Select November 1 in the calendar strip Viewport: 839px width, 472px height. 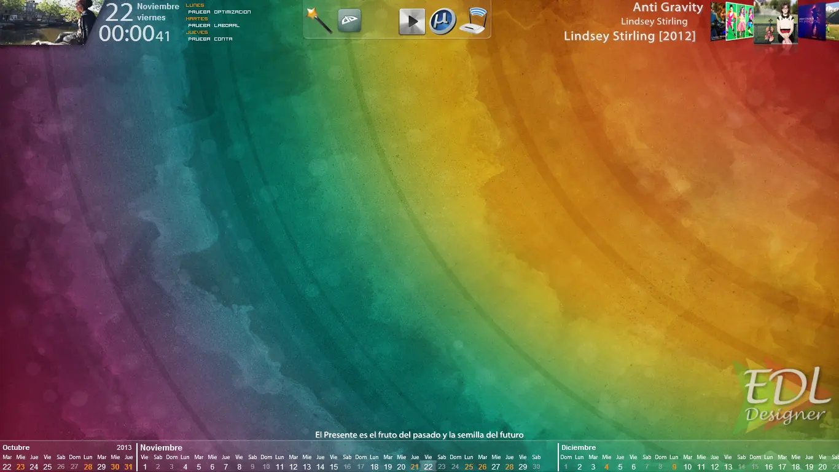click(145, 467)
